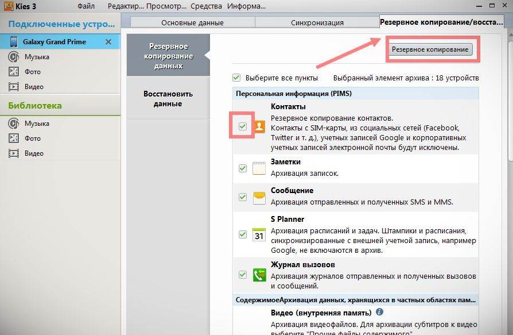The image size is (513, 335).
Task: Click the info icon beside Видео (внутренняя память)
Action: click(379, 313)
